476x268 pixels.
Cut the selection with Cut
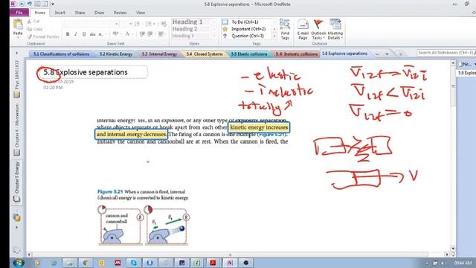pos(33,22)
